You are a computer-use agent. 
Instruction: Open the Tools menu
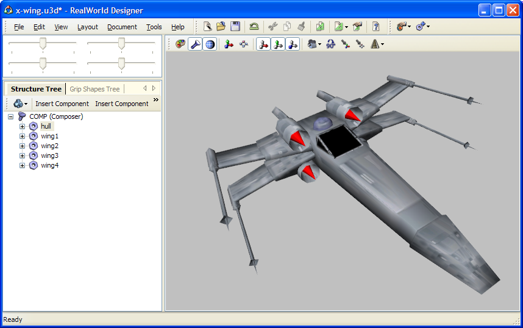pyautogui.click(x=154, y=27)
